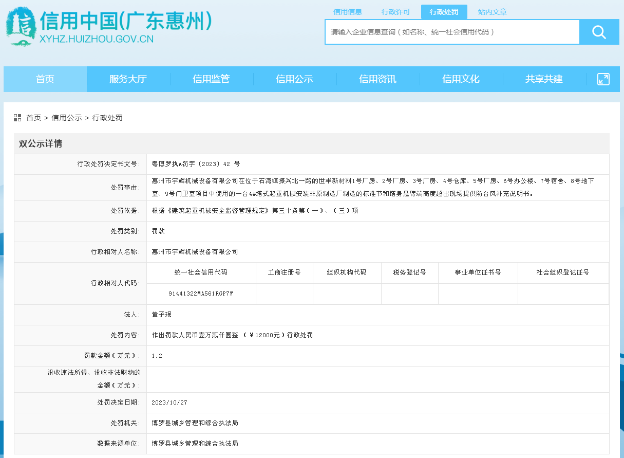This screenshot has height=458, width=624.
Task: Click the fine amount value 1.2
Action: tap(157, 356)
